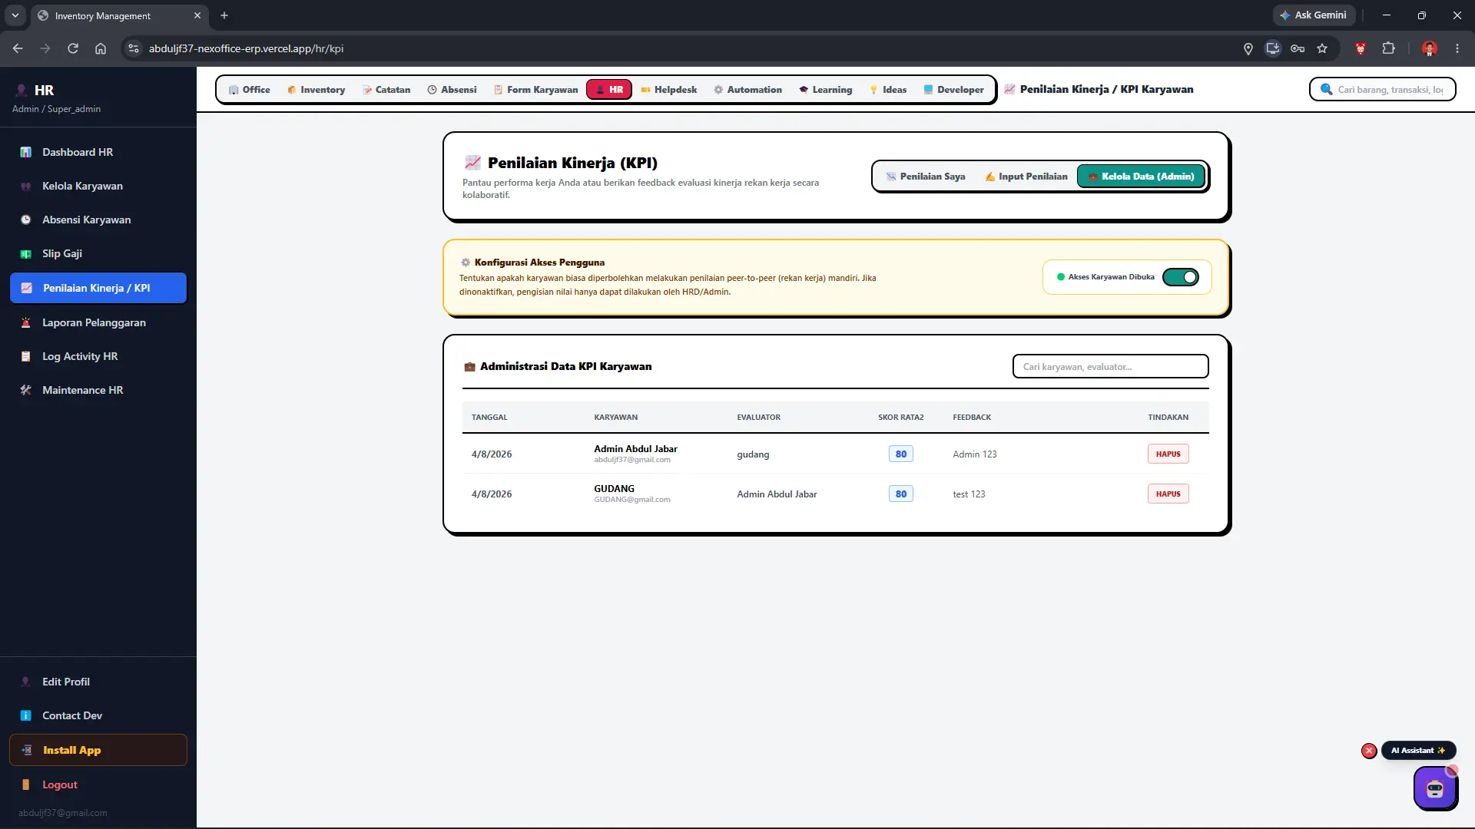
Task: Click the browser back arrow
Action: [18, 48]
